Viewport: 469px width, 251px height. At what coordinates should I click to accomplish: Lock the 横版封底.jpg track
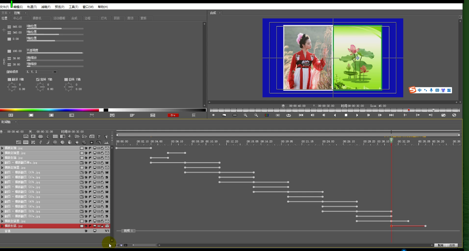click(x=103, y=226)
